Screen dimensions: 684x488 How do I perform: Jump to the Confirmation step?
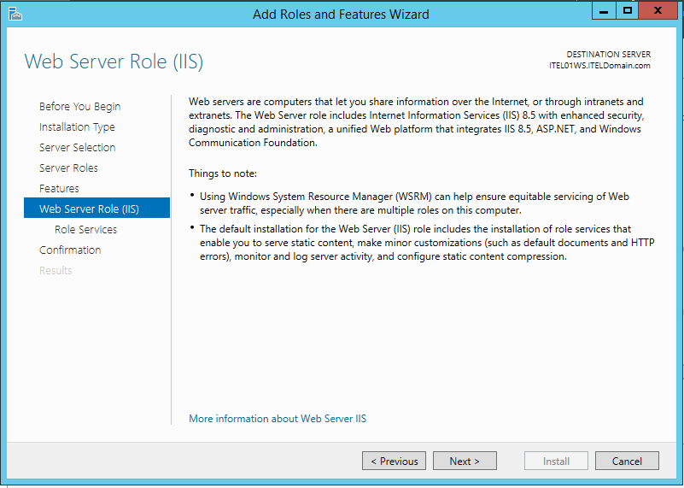(70, 250)
